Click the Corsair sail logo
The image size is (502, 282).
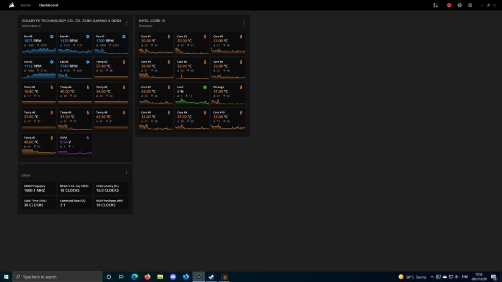[12, 5]
